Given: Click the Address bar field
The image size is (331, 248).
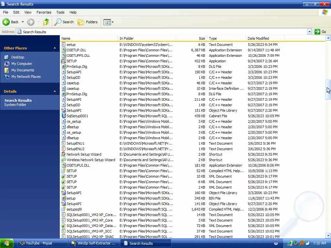Looking at the screenshot, I should 162,32.
